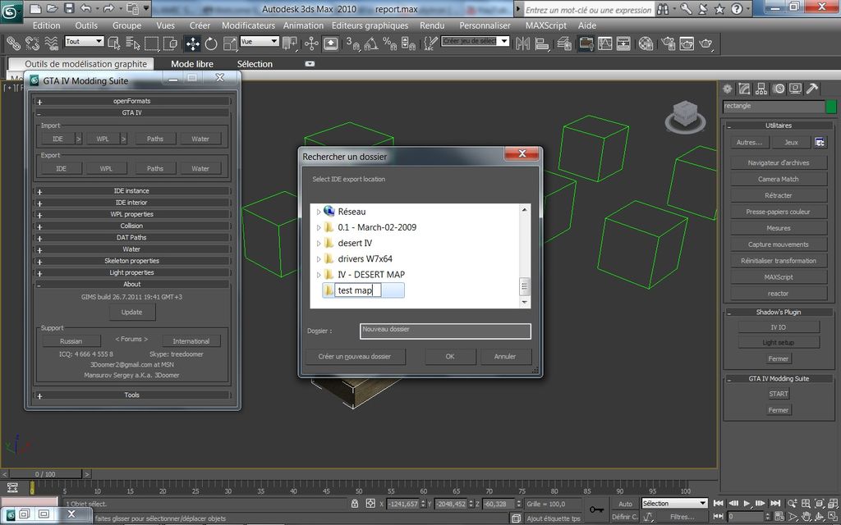Open the Layer Manager icon
841x525 pixels.
[x=564, y=43]
